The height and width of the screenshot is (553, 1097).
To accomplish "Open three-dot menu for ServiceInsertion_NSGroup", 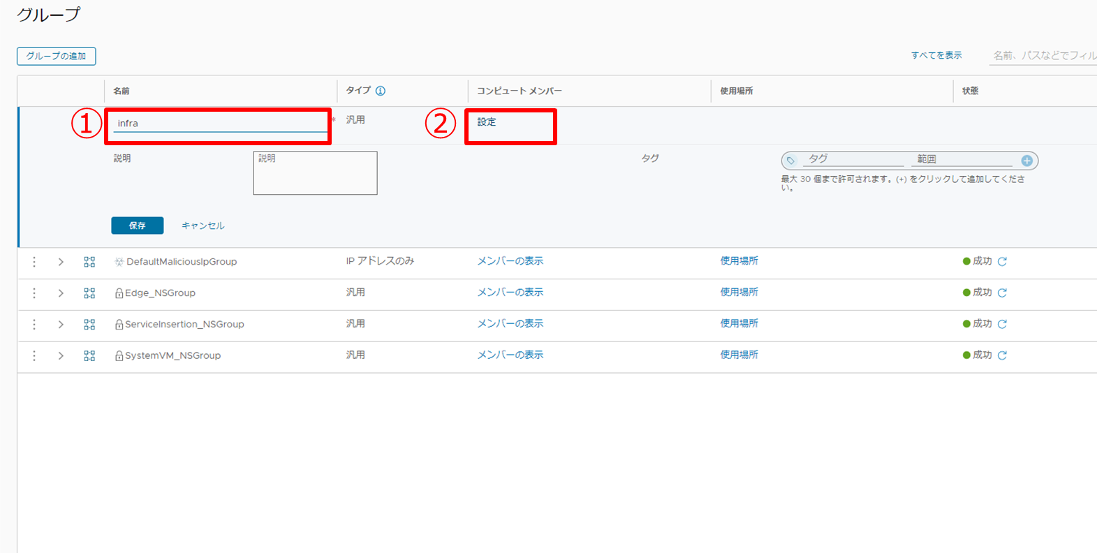I will tap(34, 325).
